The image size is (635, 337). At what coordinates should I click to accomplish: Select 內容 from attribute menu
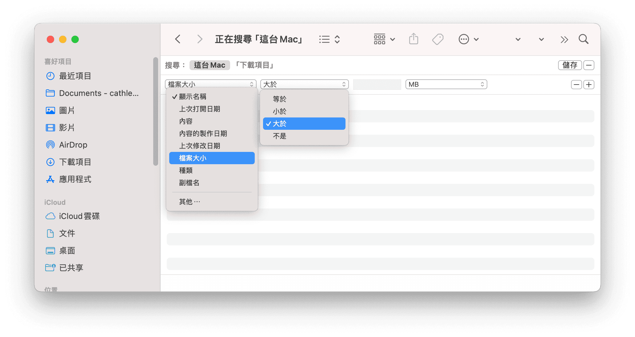pos(212,121)
